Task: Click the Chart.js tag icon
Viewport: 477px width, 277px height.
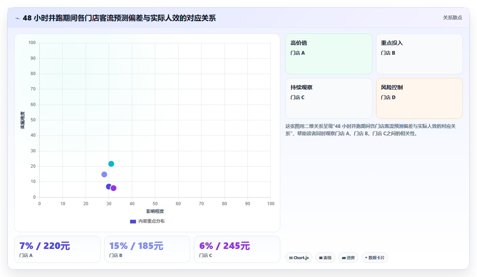Action: pos(291,258)
